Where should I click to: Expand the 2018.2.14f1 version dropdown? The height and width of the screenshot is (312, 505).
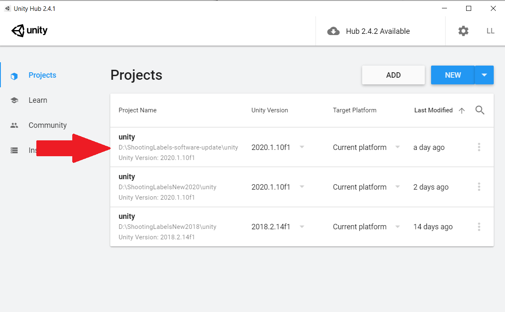302,226
